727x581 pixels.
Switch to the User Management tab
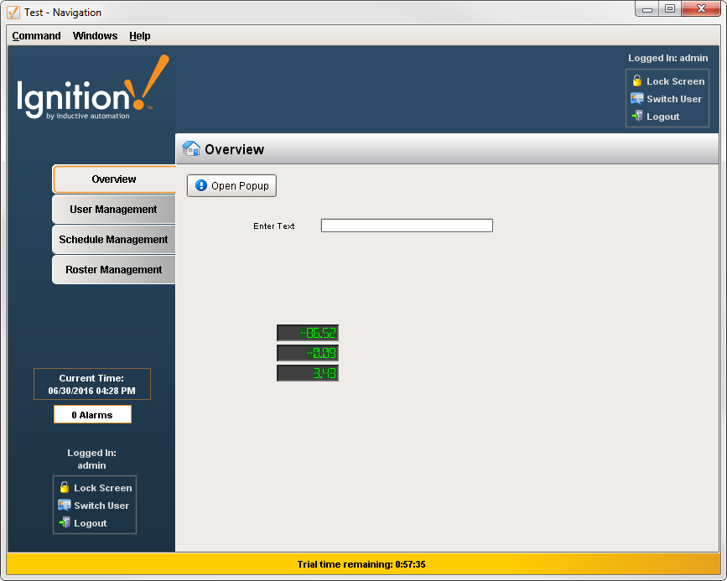coord(113,209)
